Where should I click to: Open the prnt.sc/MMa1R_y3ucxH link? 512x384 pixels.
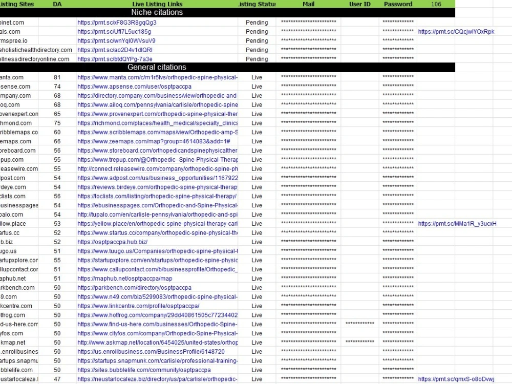click(457, 224)
